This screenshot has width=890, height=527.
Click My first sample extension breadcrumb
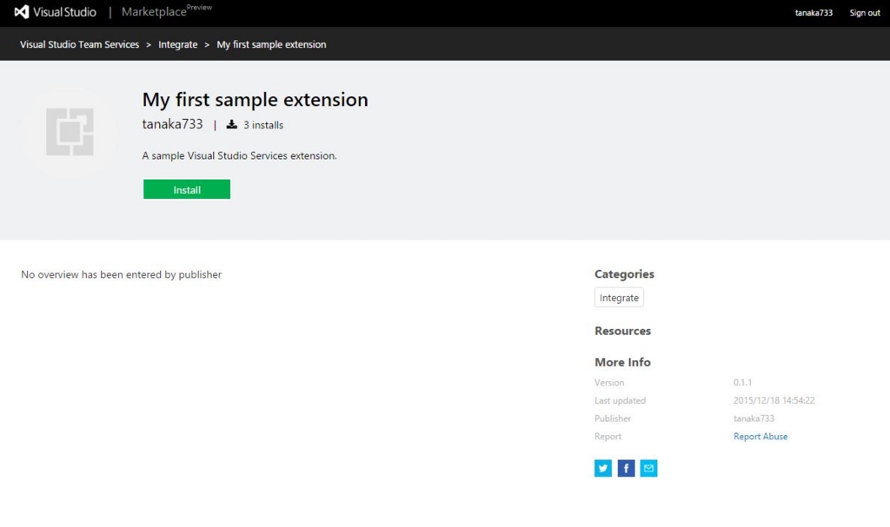pos(271,44)
